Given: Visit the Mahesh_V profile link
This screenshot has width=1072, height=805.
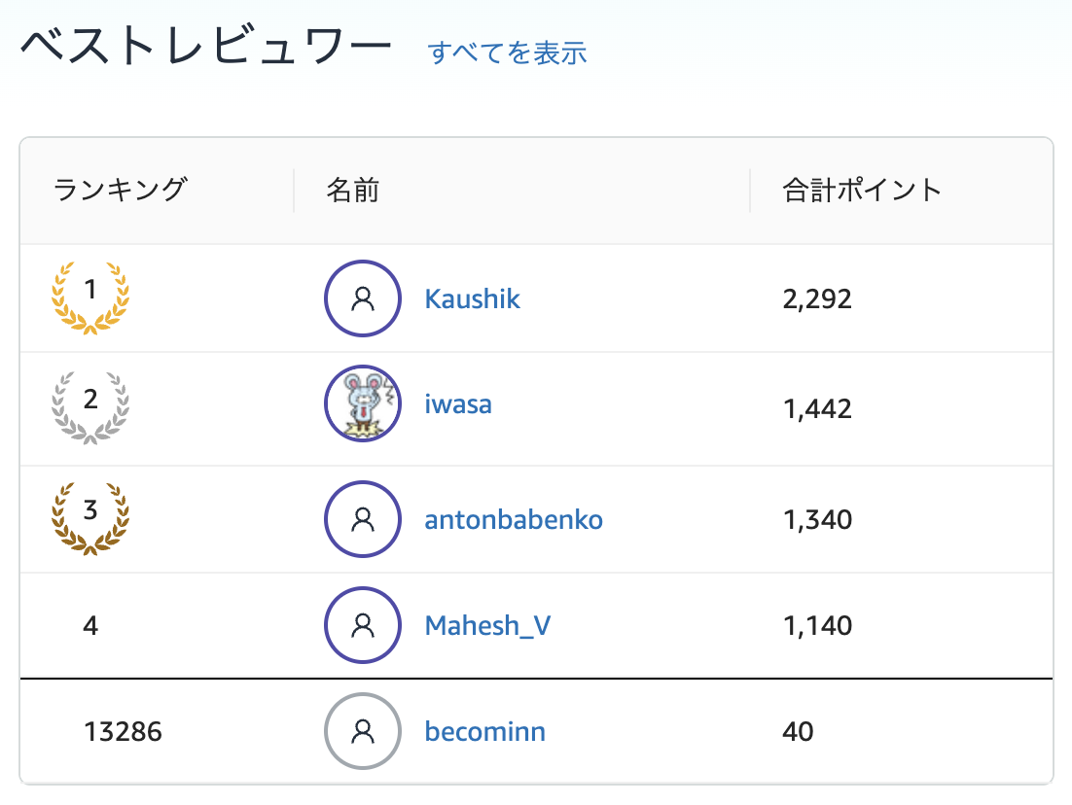Looking at the screenshot, I should coord(487,625).
